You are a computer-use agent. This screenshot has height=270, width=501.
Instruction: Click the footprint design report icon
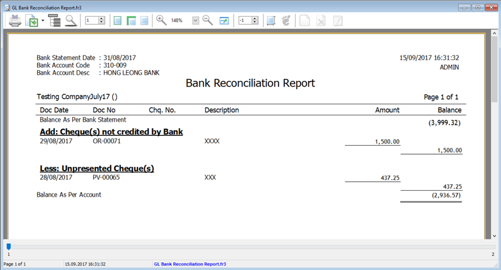coord(286,21)
